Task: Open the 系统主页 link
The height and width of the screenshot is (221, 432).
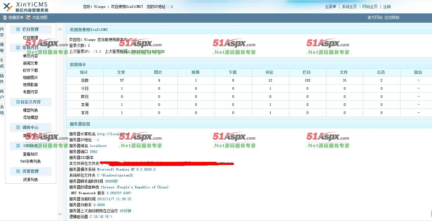Action: click(349, 7)
